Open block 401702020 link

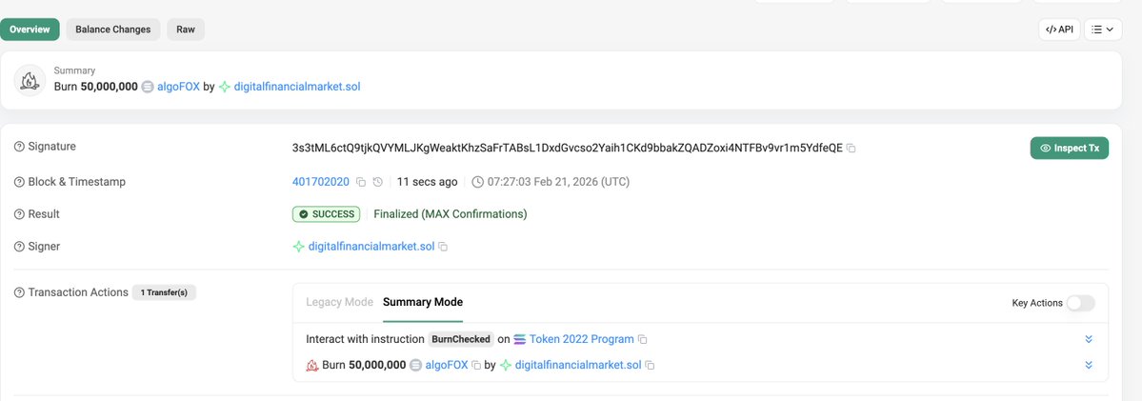[320, 182]
